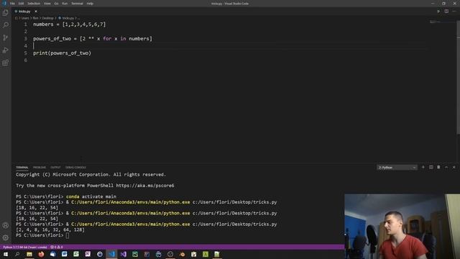The width and height of the screenshot is (460, 259).
Task: Click the 'conda activate main' terminal command
Action: 91,196
